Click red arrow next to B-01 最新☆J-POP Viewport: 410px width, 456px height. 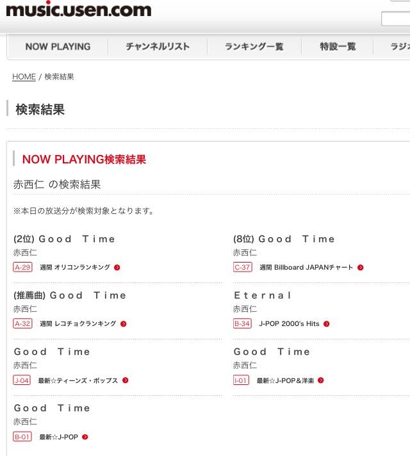click(x=85, y=437)
